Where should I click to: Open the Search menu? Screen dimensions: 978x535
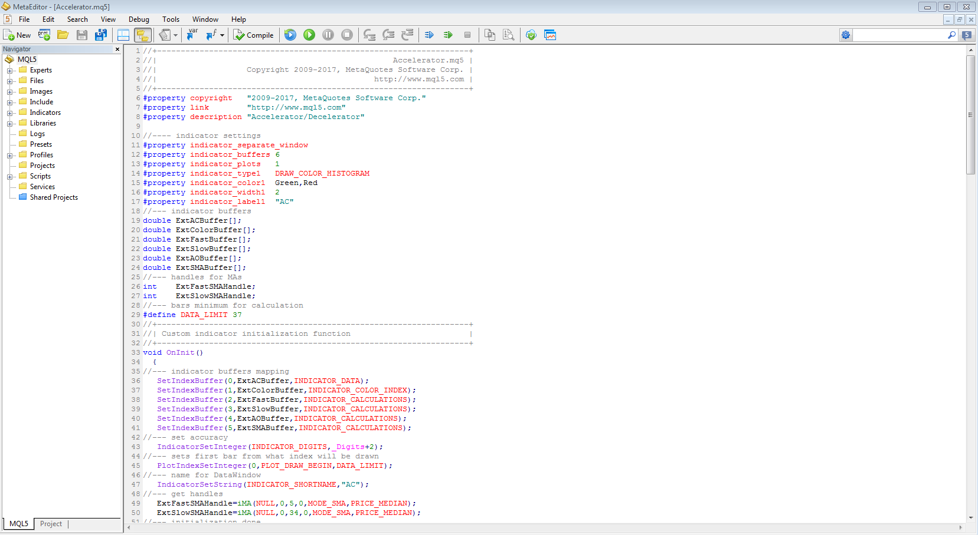(77, 19)
